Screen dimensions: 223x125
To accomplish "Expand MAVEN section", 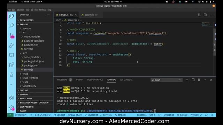I will 35,111.
